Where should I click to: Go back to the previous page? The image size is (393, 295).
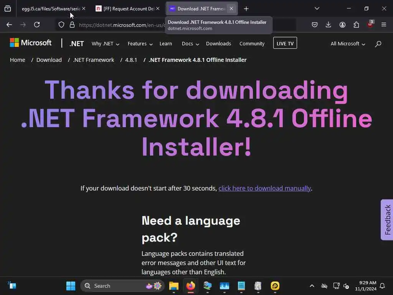(x=9, y=25)
